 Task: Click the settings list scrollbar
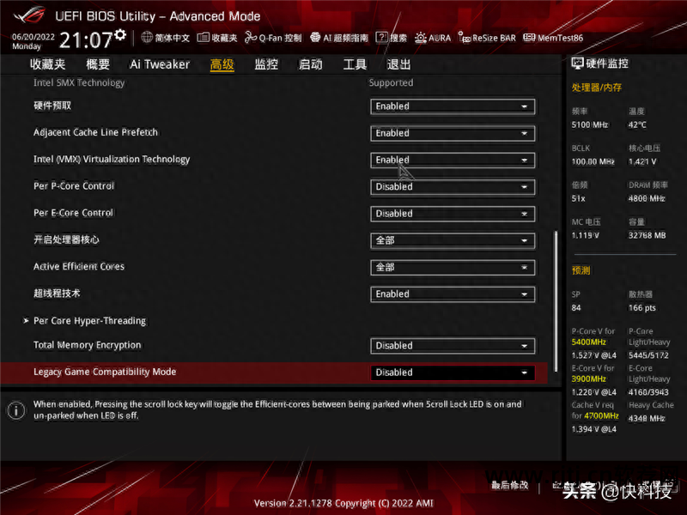(556, 301)
